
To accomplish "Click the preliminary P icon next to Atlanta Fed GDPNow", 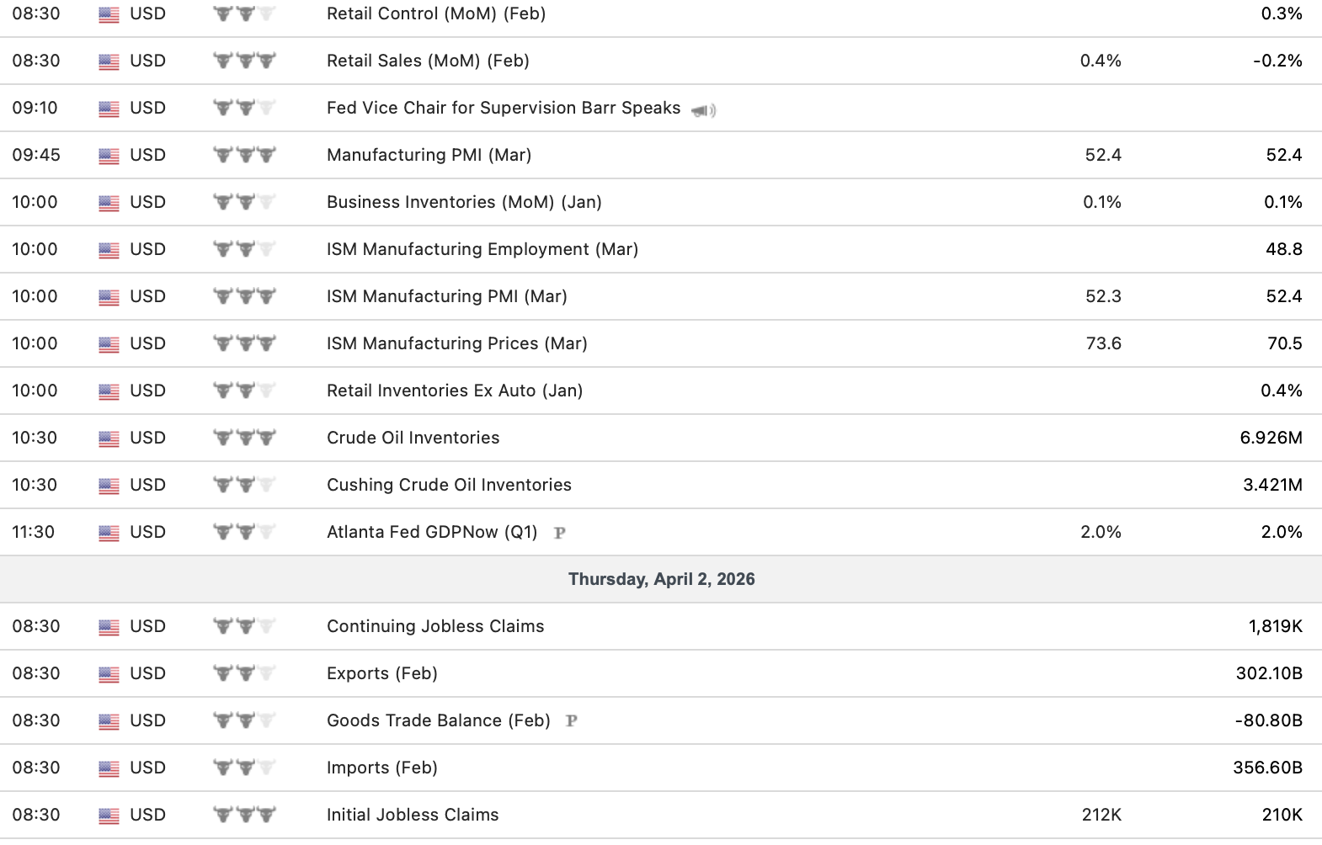I will pyautogui.click(x=560, y=533).
